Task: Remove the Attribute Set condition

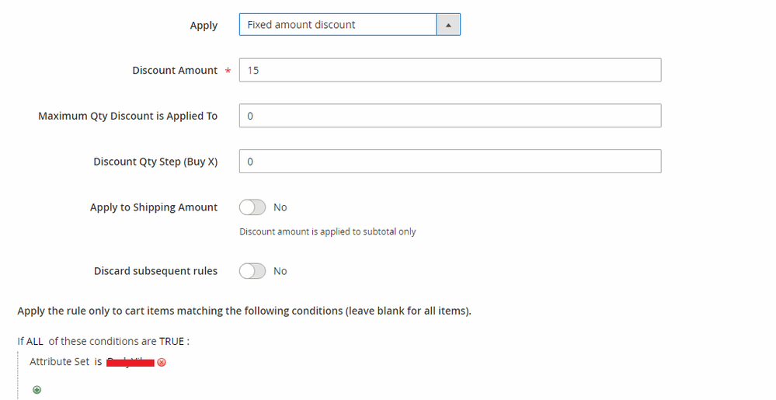Action: (162, 362)
